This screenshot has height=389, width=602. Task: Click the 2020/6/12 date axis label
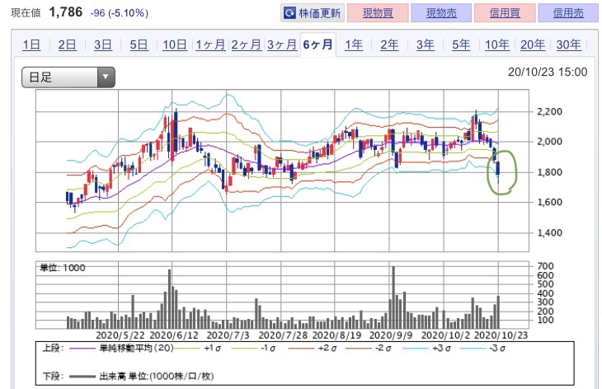(174, 335)
